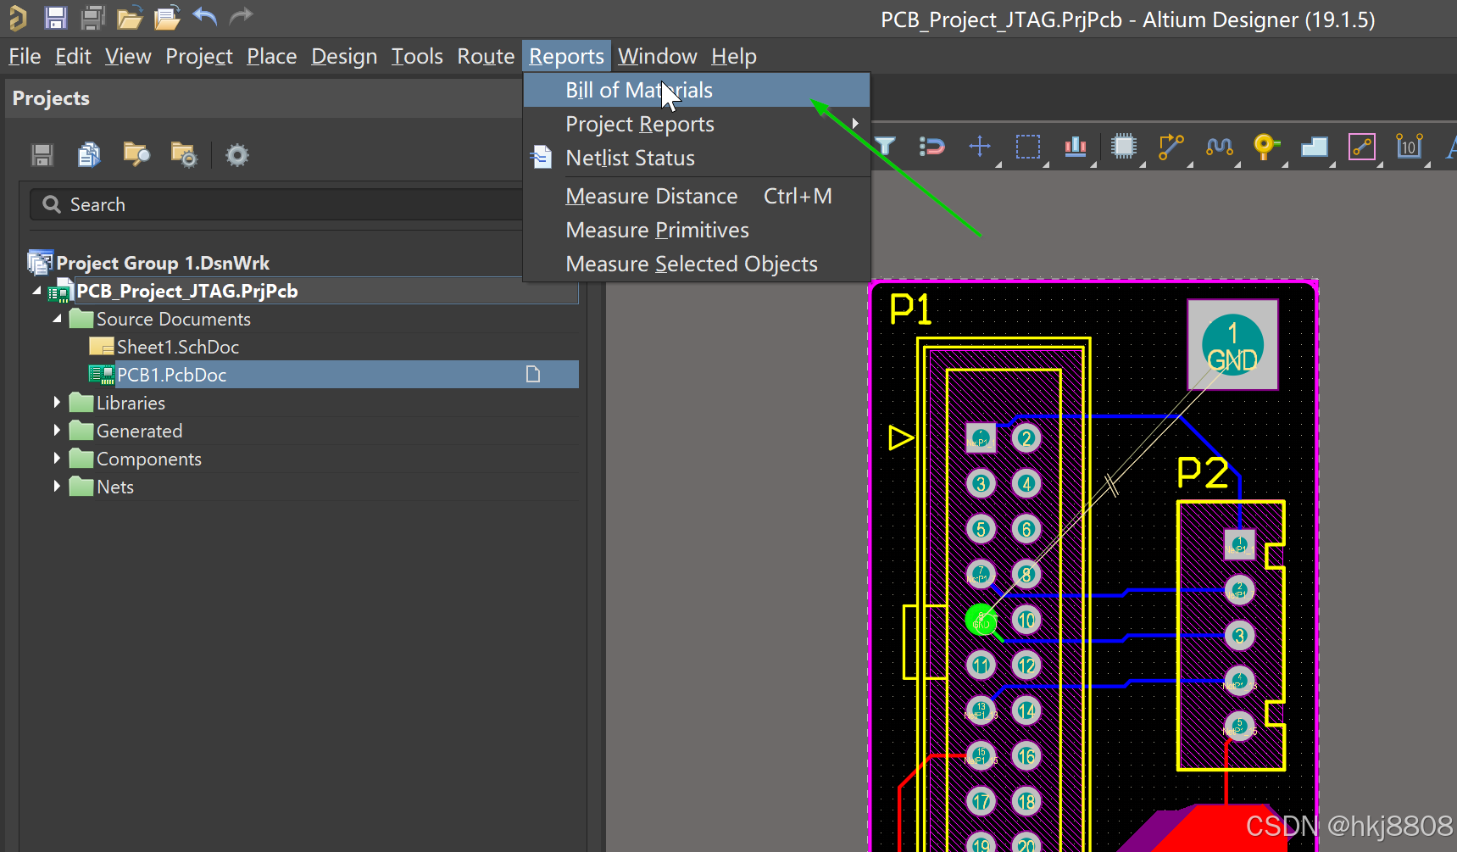Choose Bill of Materials from Reports
The image size is (1457, 852).
tap(697, 90)
